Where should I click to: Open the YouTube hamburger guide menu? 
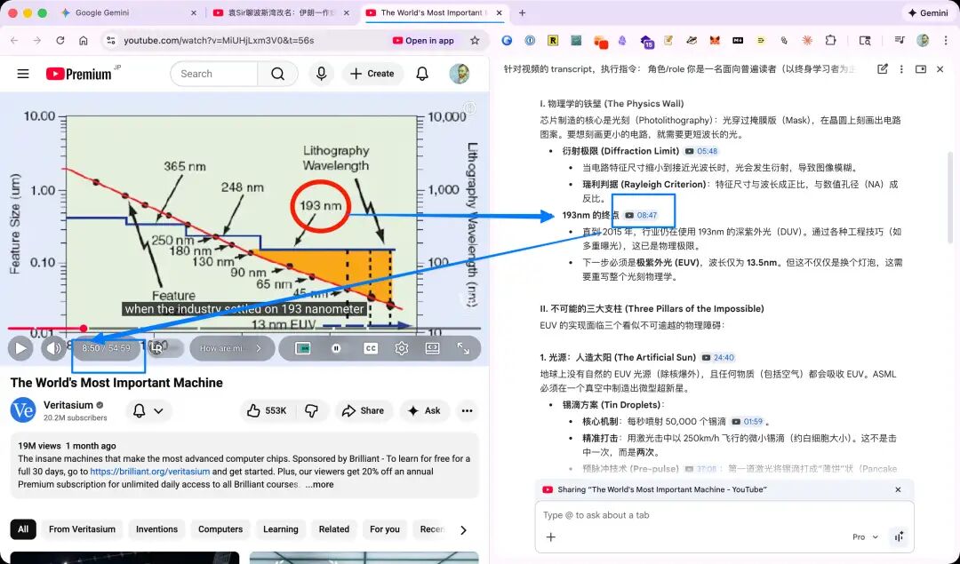point(23,74)
